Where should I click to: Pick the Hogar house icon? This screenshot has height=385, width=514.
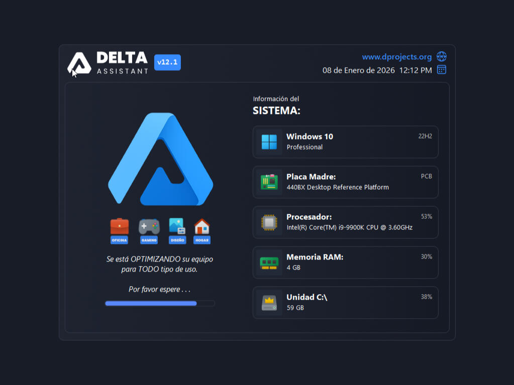click(x=202, y=227)
